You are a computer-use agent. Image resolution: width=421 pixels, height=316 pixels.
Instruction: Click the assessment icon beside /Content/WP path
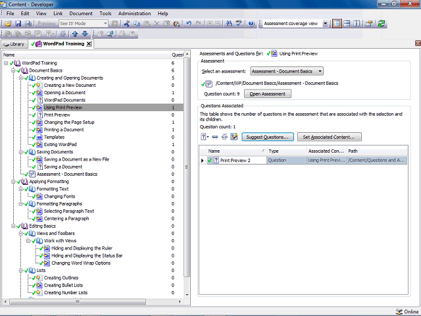click(209, 84)
